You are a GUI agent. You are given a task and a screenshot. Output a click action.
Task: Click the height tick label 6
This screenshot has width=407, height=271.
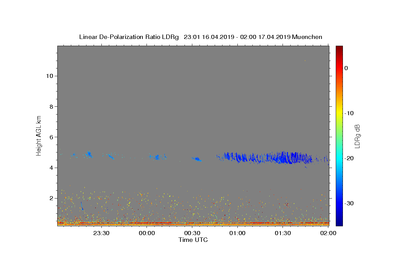click(51, 137)
